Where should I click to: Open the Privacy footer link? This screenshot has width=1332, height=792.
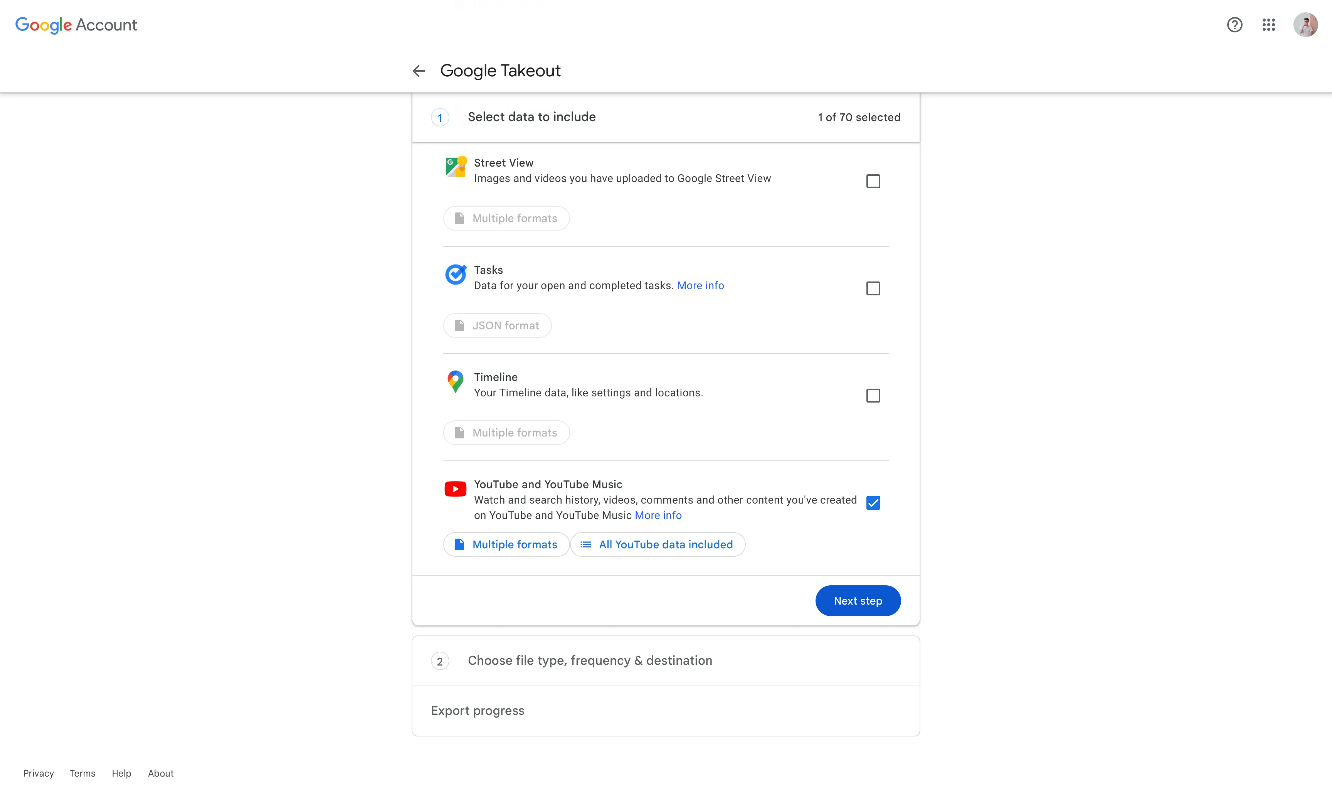pos(39,773)
